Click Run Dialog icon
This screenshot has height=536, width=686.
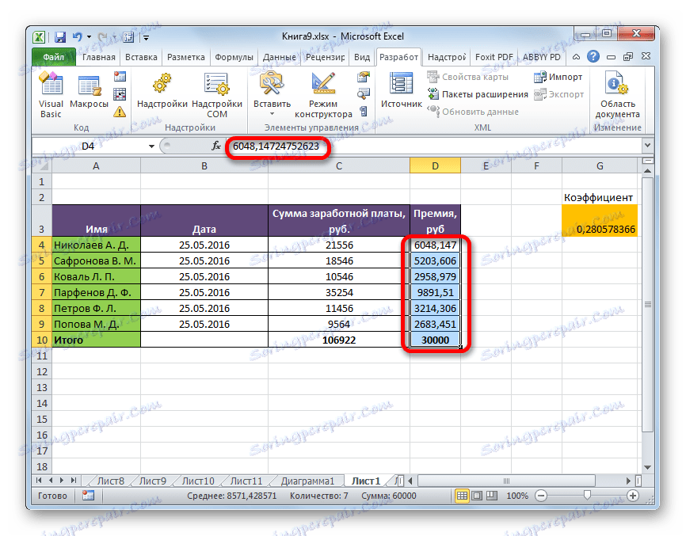(364, 112)
